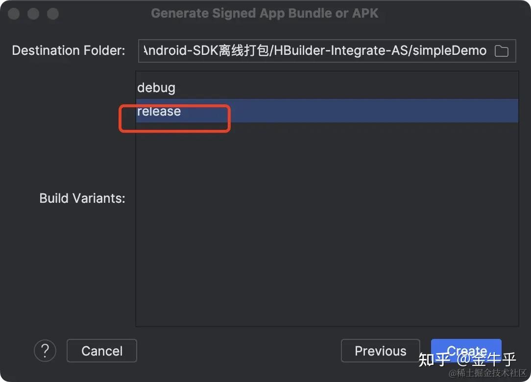Click the browse folder icon

tap(501, 51)
